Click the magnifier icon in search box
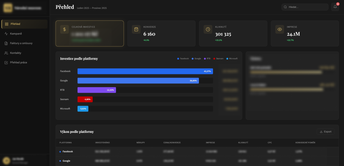The image size is (344, 166). coord(286,7)
